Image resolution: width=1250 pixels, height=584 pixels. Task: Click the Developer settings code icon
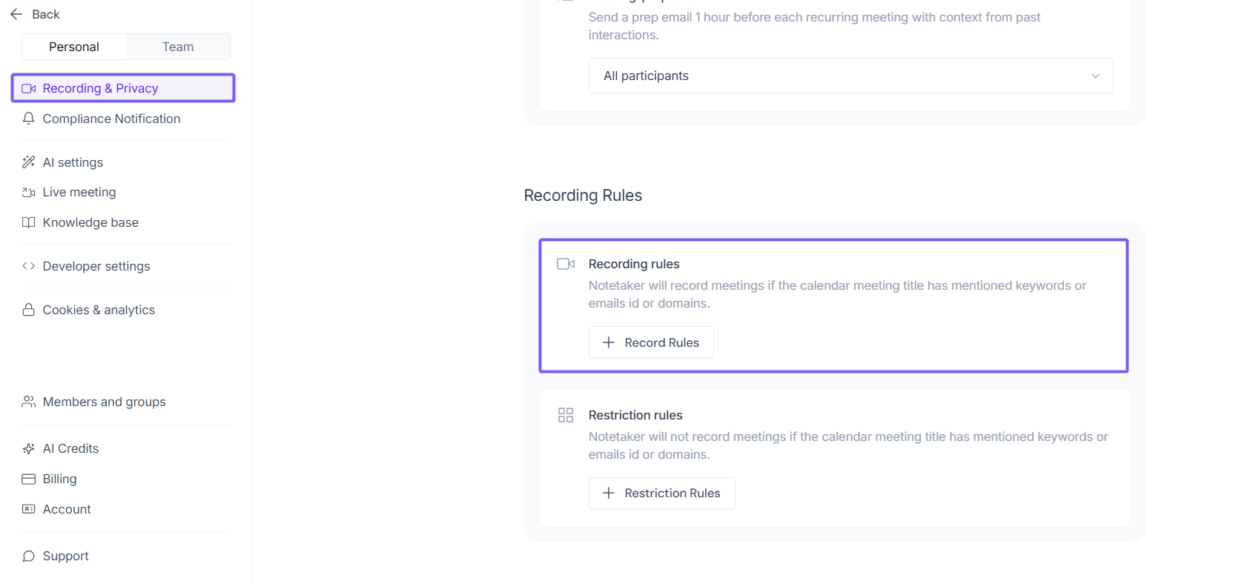pyautogui.click(x=29, y=266)
